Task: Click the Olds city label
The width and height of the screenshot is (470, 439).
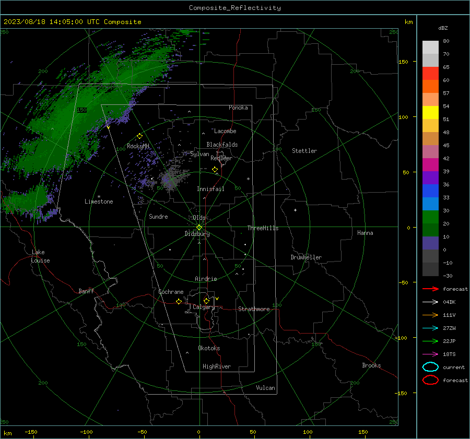Action: (x=199, y=218)
